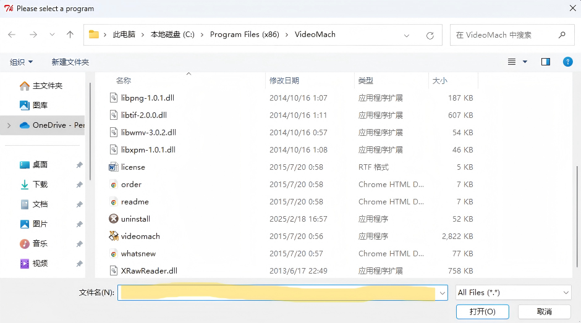Sort by 名称 column header
Screen dimensions: 581x323
pyautogui.click(x=124, y=80)
